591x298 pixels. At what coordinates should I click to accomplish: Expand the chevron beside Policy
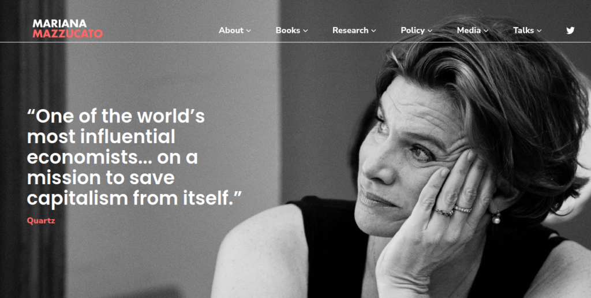click(429, 31)
